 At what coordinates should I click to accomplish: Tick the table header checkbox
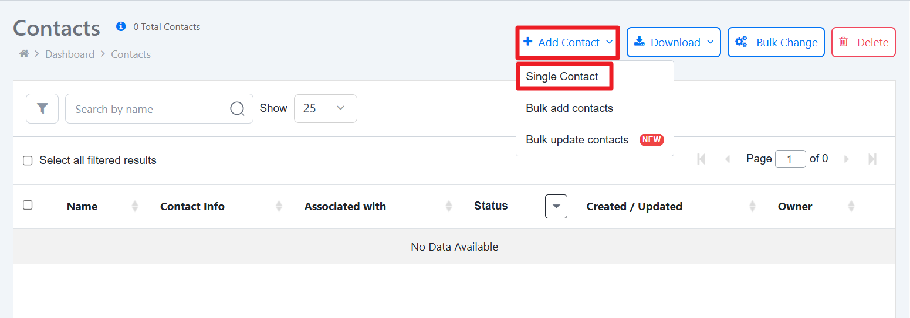click(28, 205)
